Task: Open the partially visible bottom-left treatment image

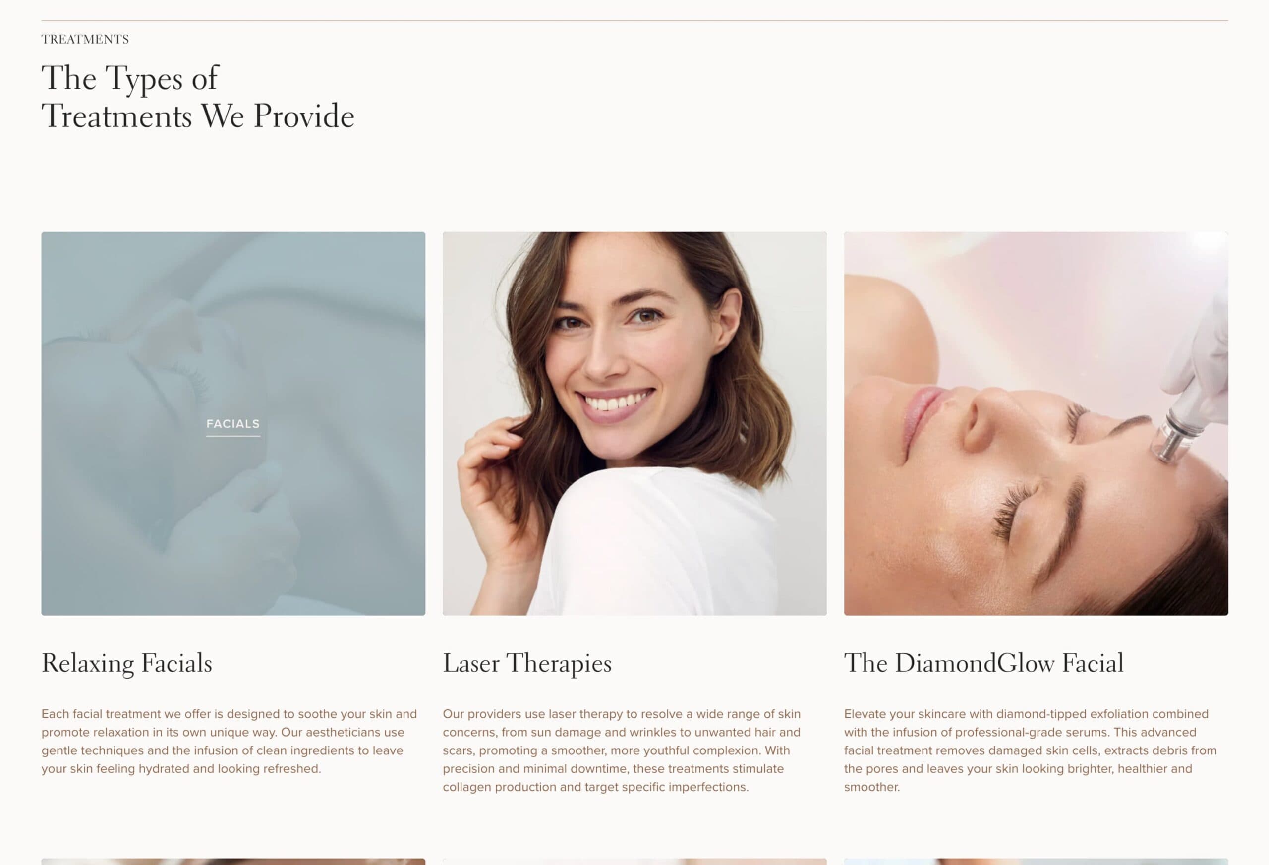Action: pos(233,861)
